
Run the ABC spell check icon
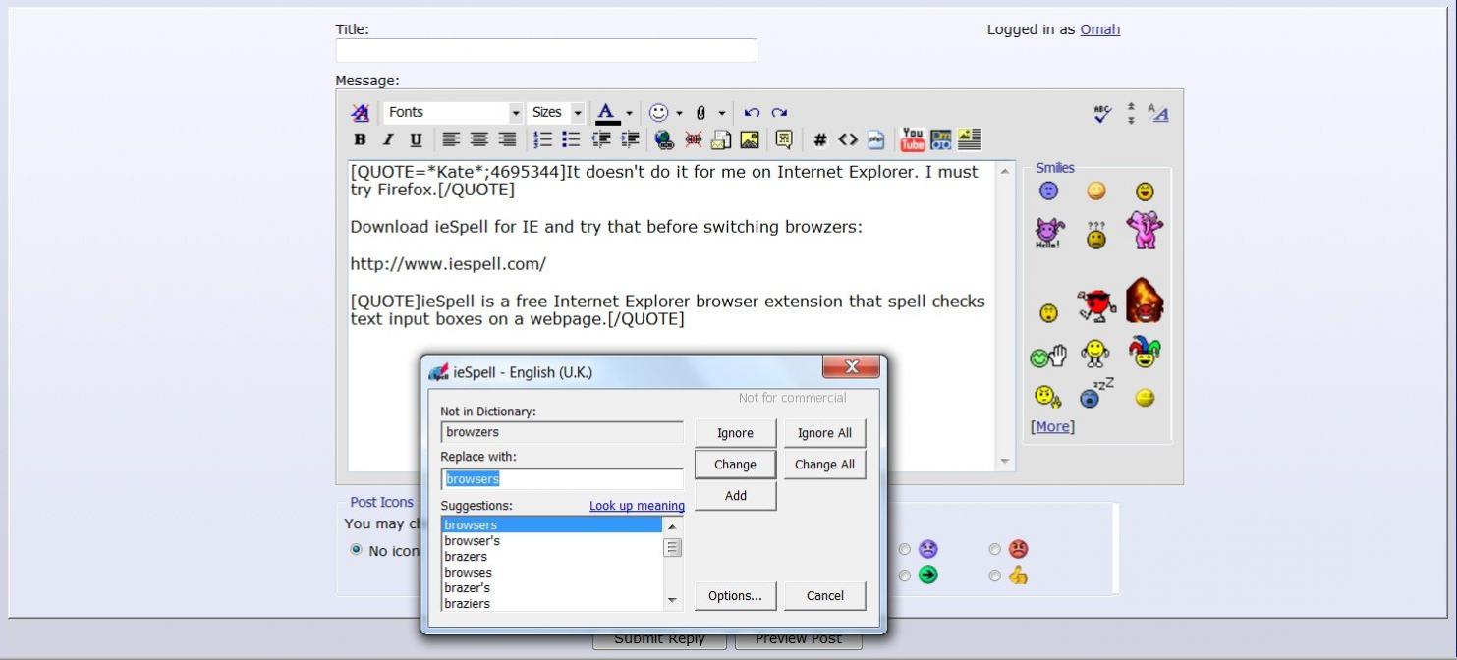click(x=1102, y=114)
